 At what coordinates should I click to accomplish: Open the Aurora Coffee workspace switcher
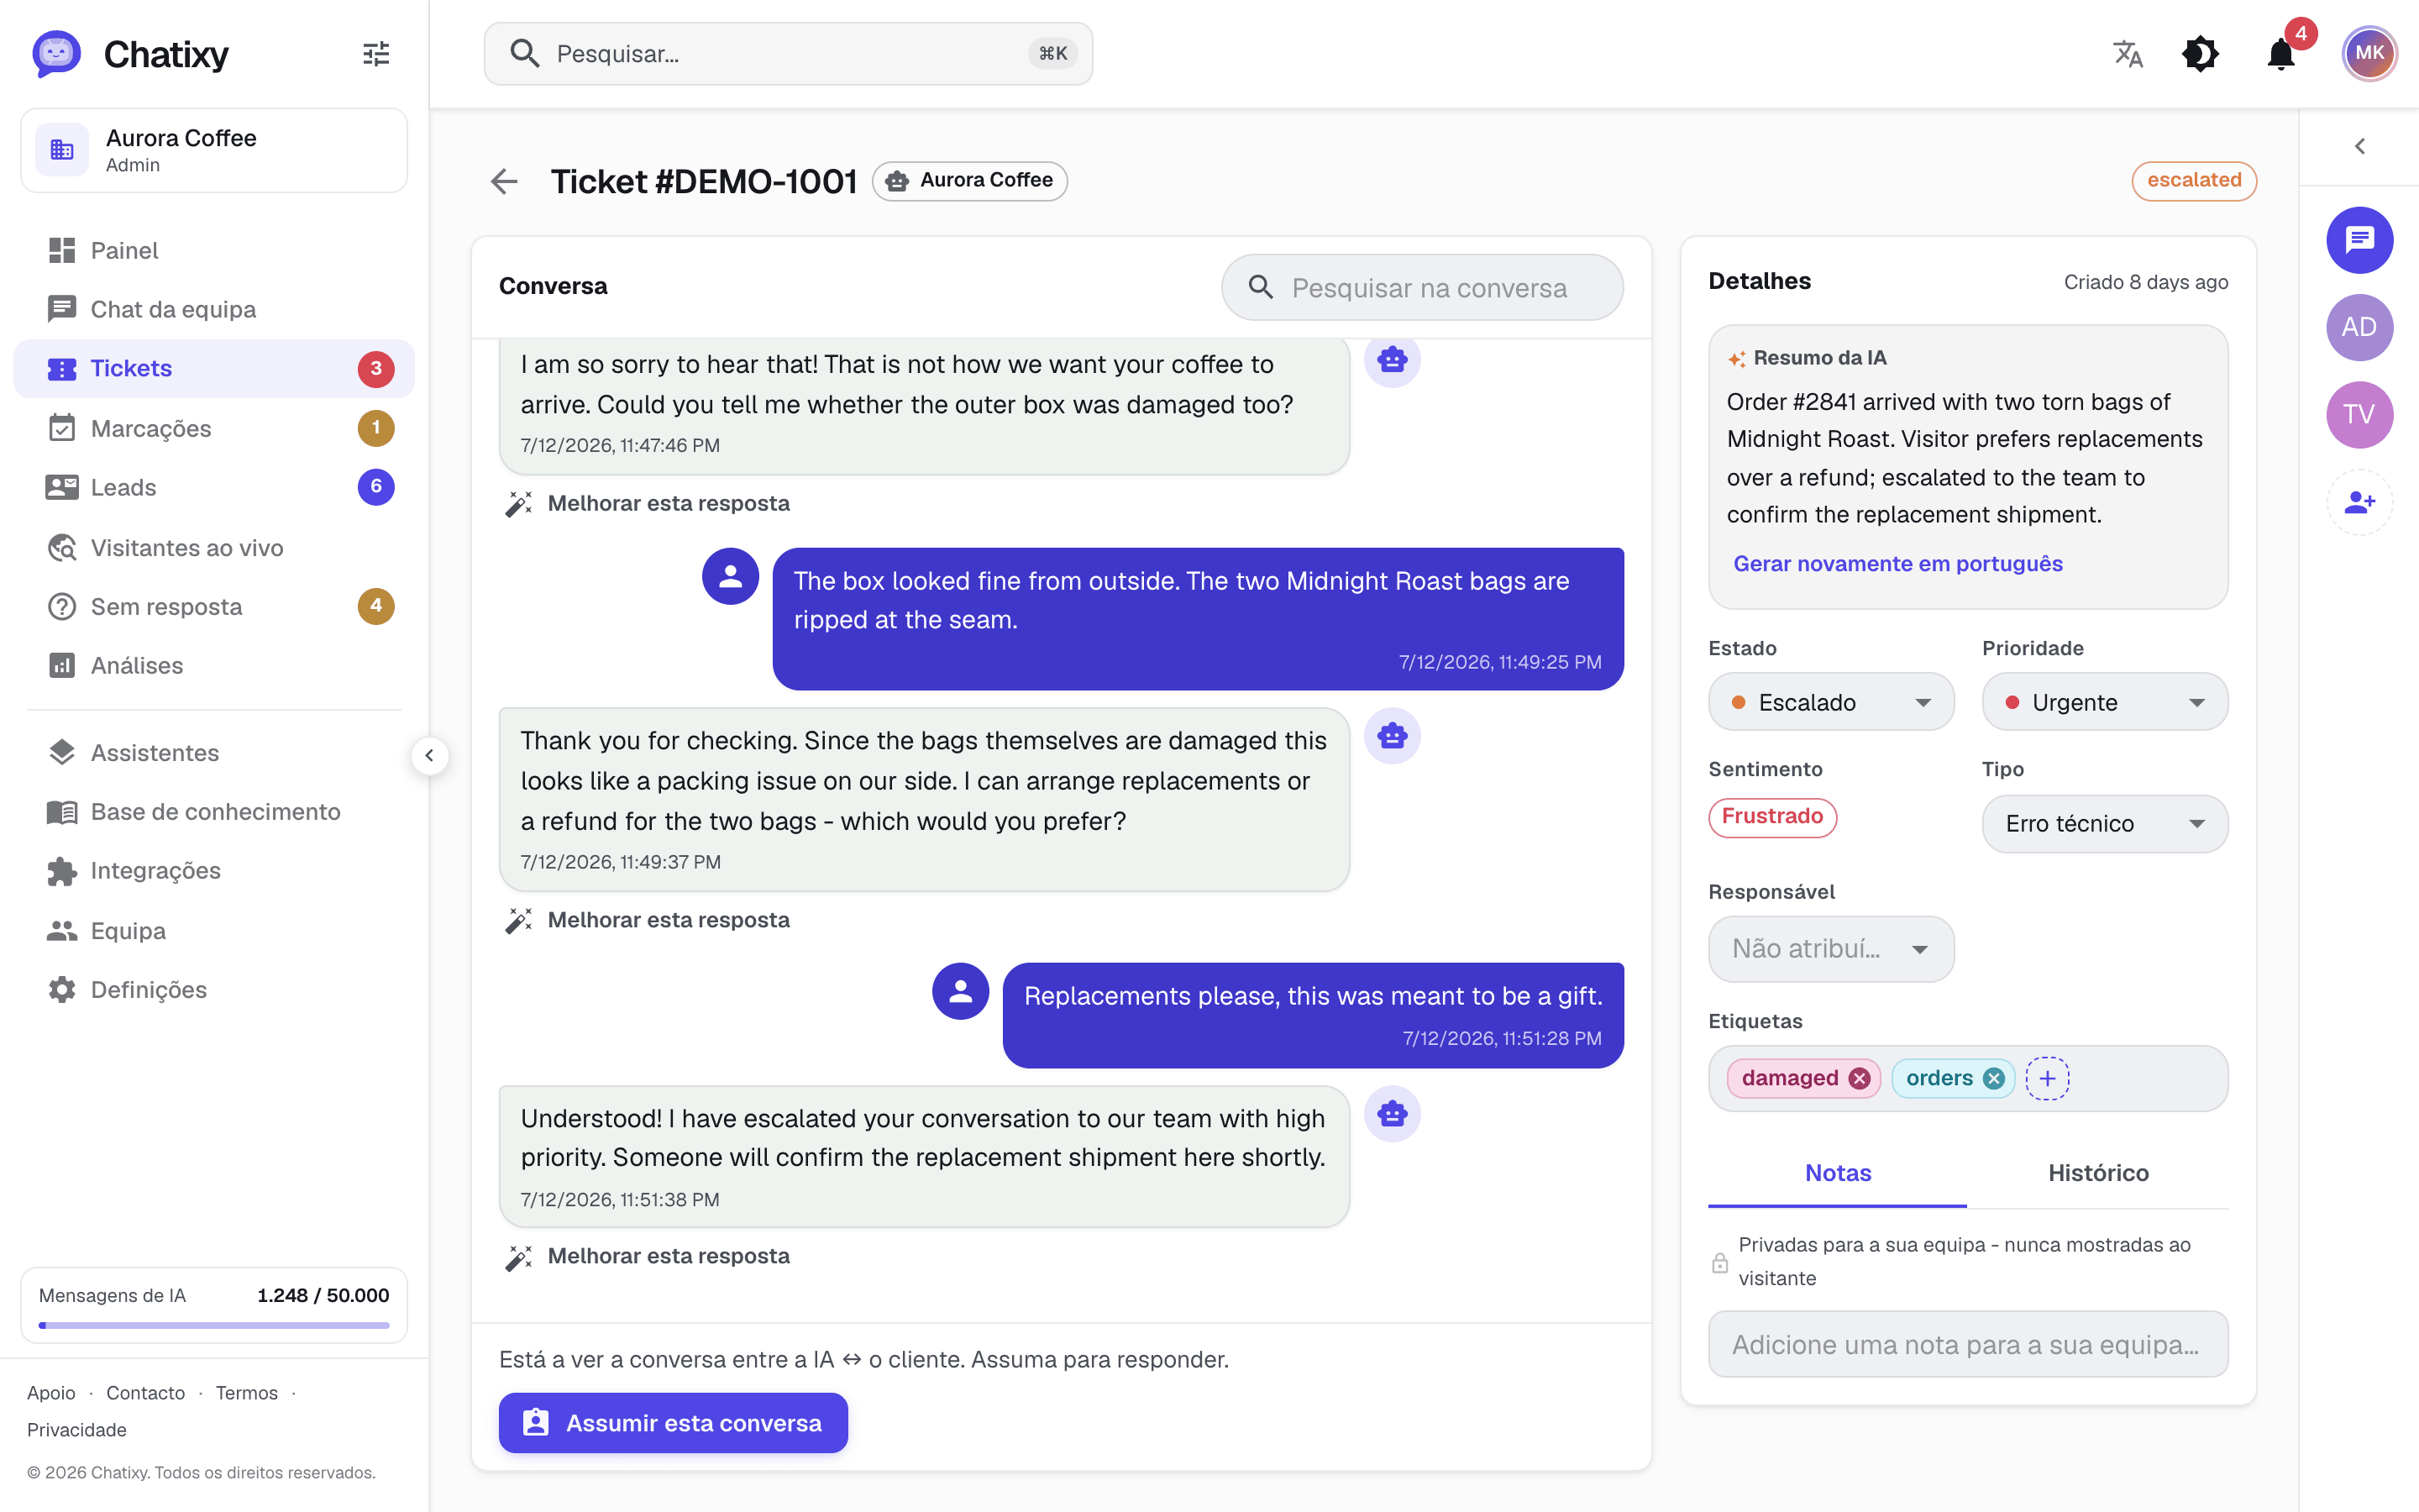[x=214, y=150]
